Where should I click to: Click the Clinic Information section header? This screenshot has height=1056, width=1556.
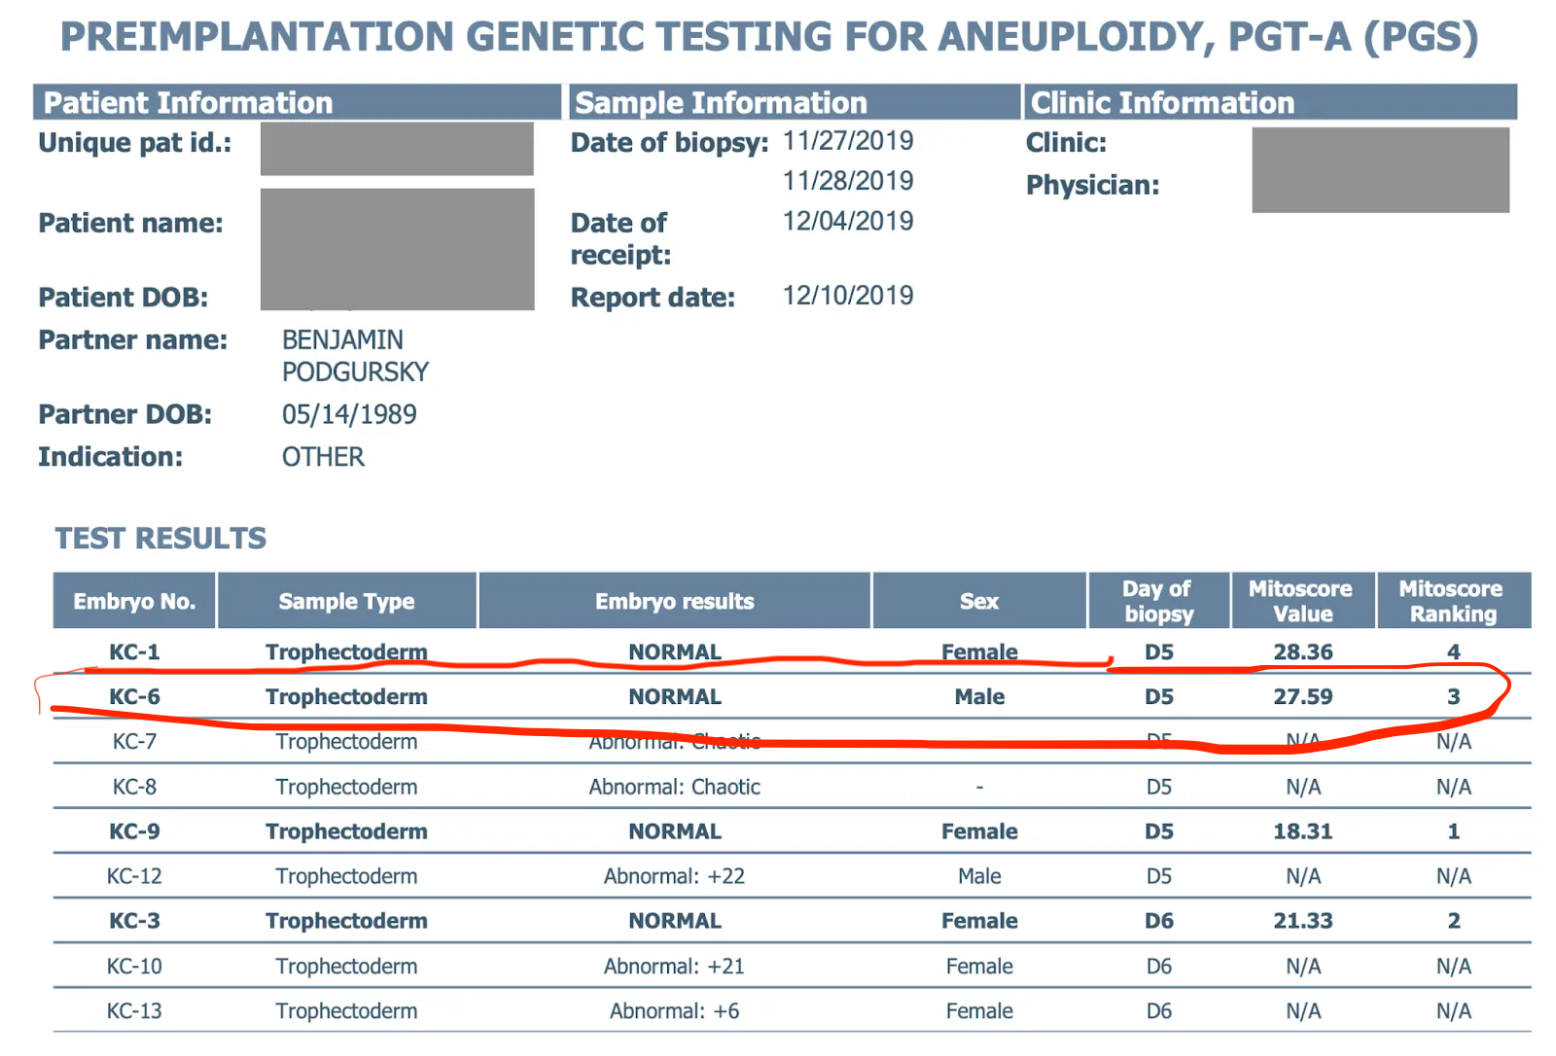[1162, 102]
